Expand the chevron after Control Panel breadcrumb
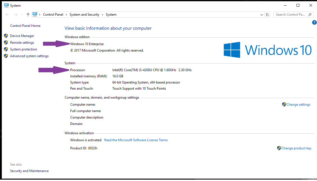Viewport: 317px width, 181px height. click(66, 15)
